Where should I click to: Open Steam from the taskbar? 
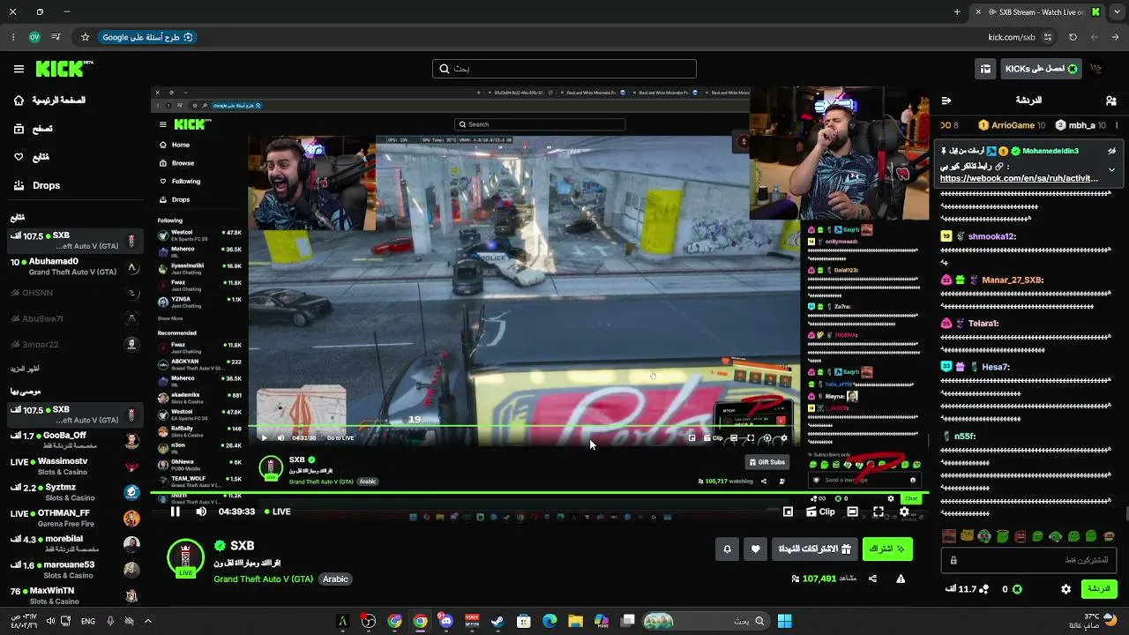pos(497,621)
